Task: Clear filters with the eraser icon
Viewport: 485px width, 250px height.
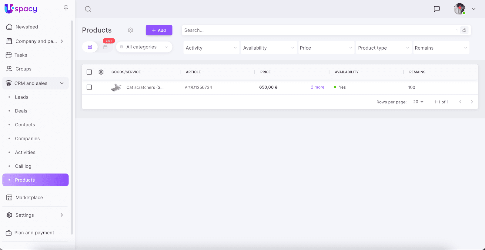Action: 464,30
